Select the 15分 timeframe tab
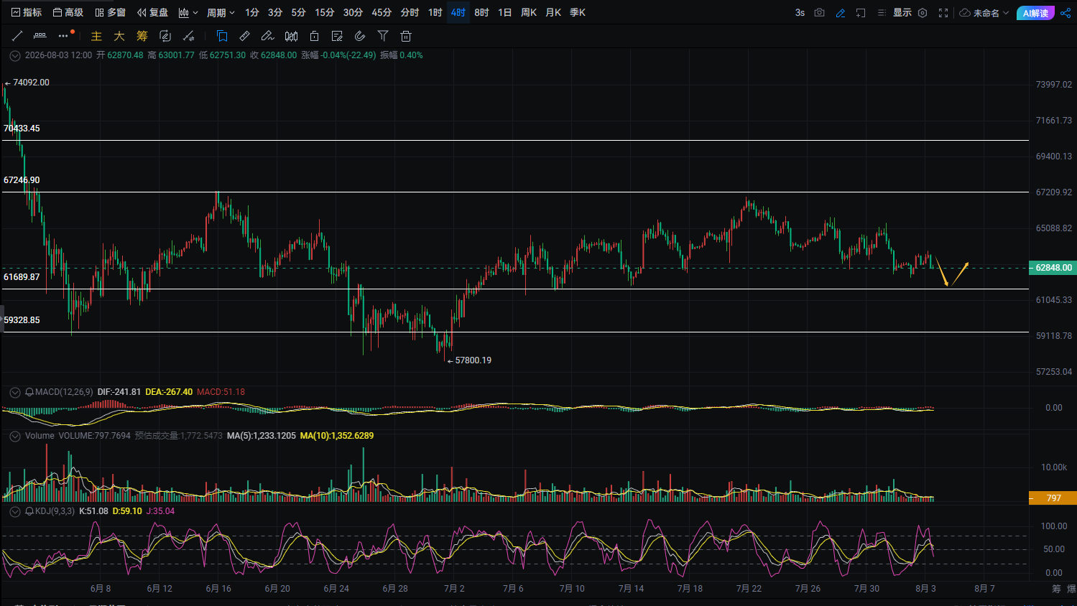The image size is (1077, 606). (x=325, y=13)
